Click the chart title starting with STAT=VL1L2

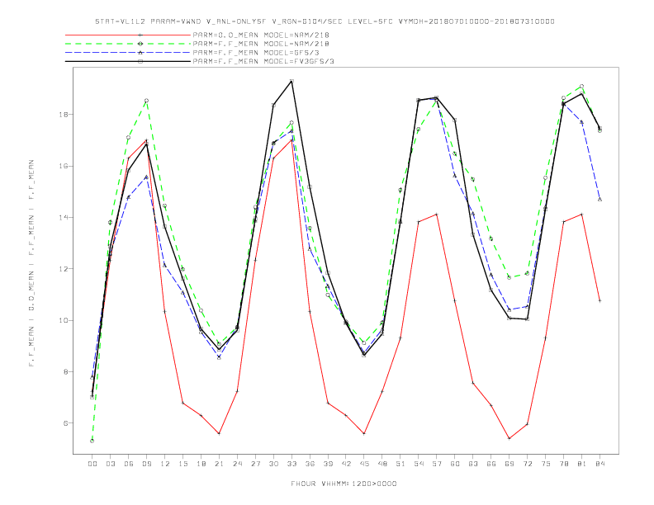[x=325, y=21]
